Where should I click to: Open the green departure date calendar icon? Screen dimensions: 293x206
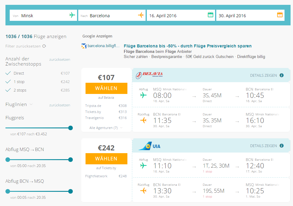click(210, 14)
